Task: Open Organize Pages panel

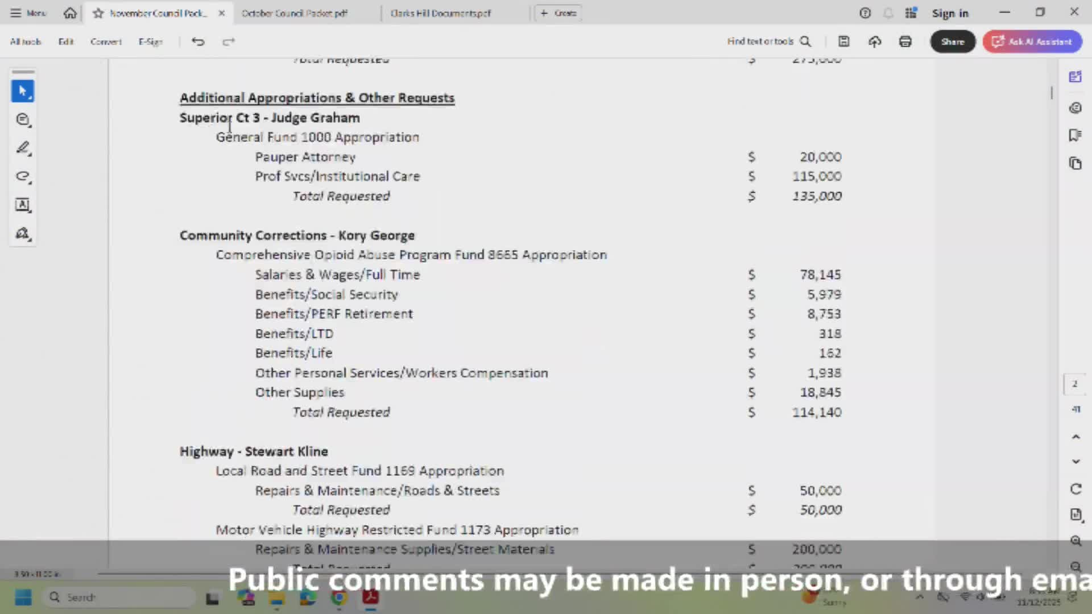Action: point(1076,163)
